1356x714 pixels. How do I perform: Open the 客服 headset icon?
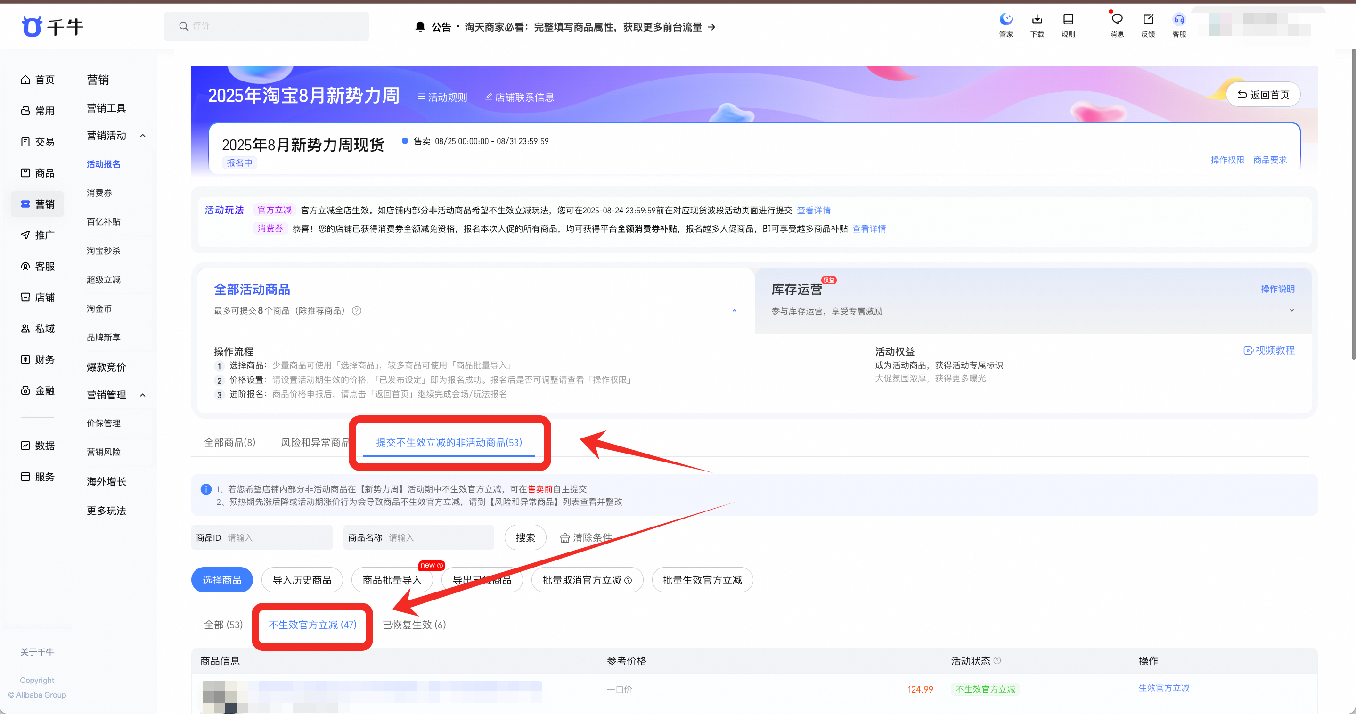pos(1178,20)
